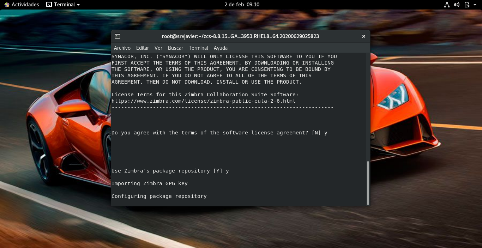This screenshot has height=248, width=482.
Task: Click the volume speaker icon
Action: point(457,5)
